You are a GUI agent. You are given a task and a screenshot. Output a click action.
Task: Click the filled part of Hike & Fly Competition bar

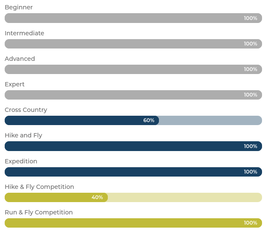pyautogui.click(x=51, y=197)
